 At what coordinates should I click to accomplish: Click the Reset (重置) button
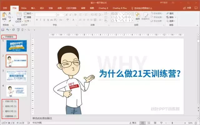click(x=27, y=17)
